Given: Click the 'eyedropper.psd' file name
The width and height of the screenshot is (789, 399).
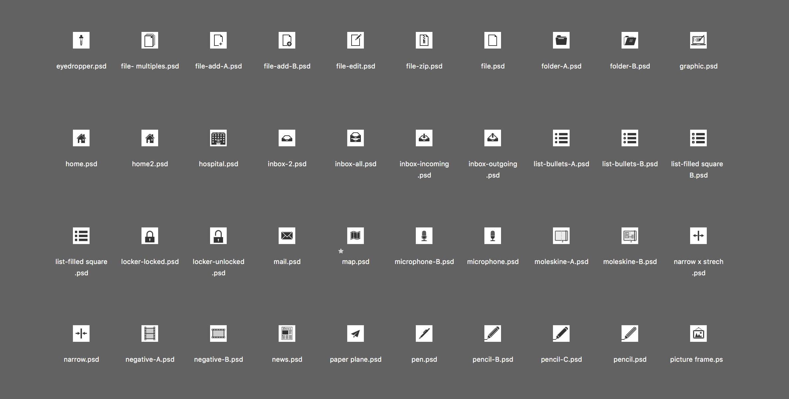Looking at the screenshot, I should tap(81, 66).
